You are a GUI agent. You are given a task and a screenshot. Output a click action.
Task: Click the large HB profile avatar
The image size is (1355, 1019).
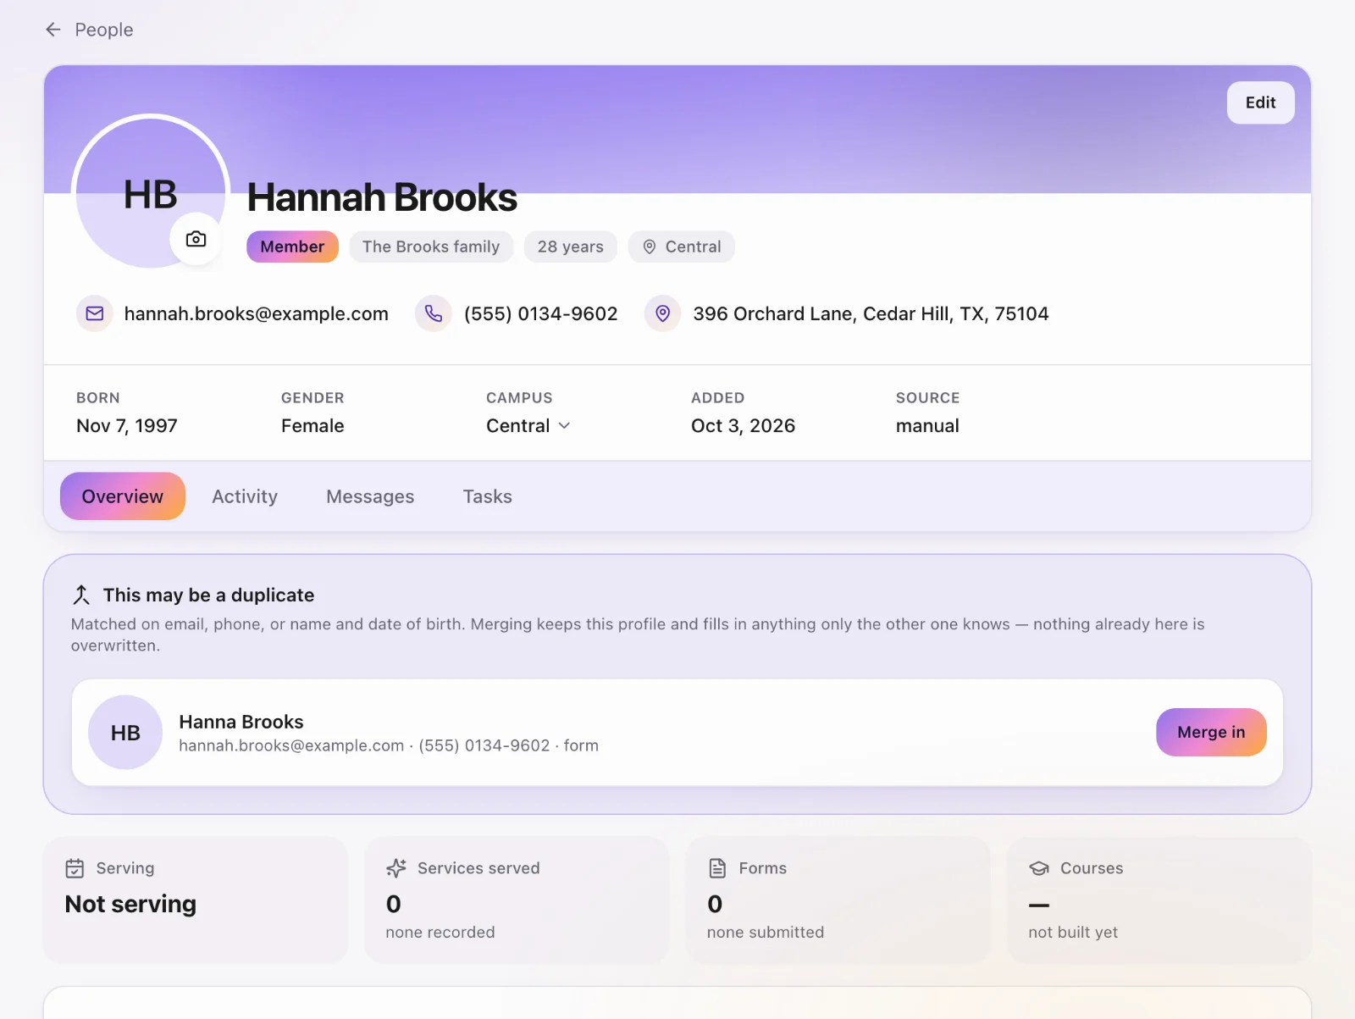[151, 193]
